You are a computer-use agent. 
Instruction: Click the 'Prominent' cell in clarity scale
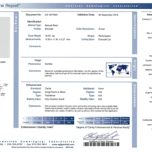point(125,119)
